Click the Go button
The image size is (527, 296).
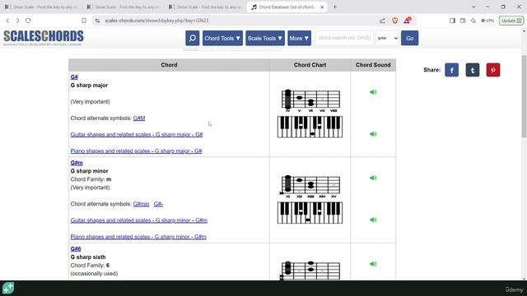410,39
